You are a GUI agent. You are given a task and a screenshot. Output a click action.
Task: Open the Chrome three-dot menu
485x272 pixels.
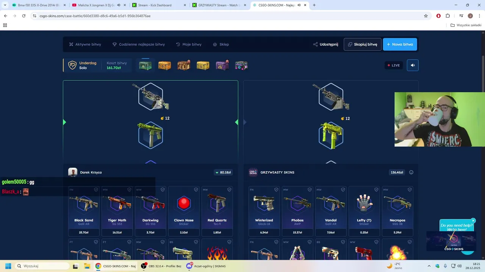point(479,16)
